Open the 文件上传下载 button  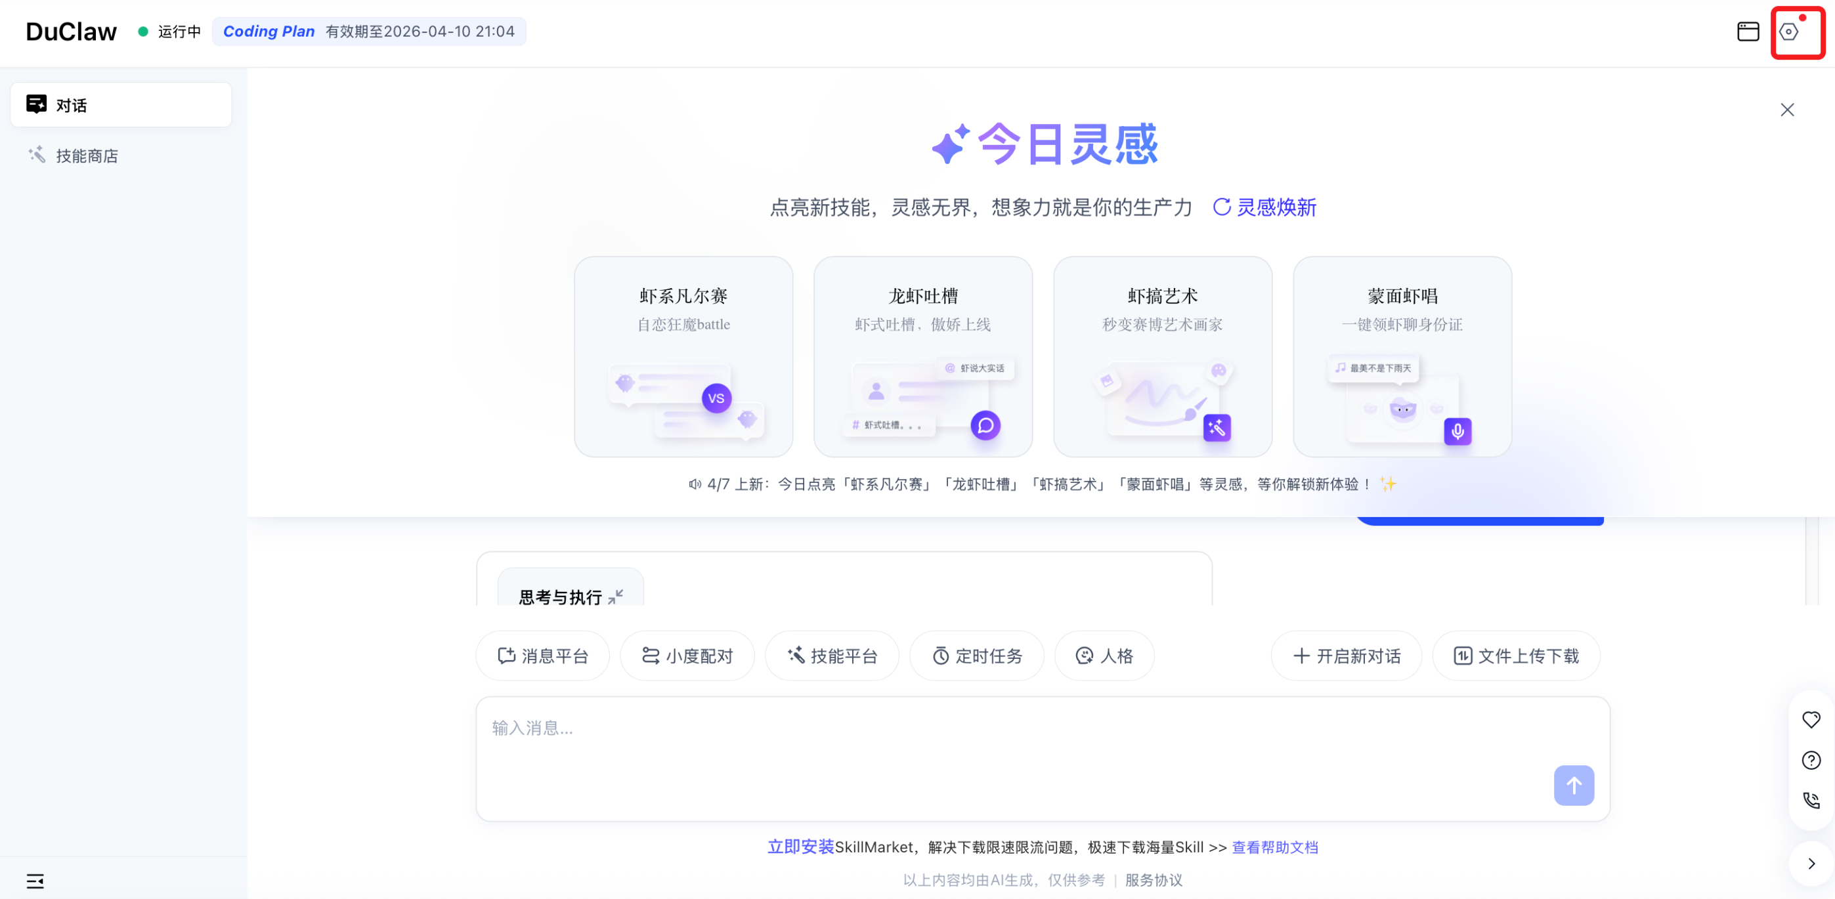coord(1516,656)
